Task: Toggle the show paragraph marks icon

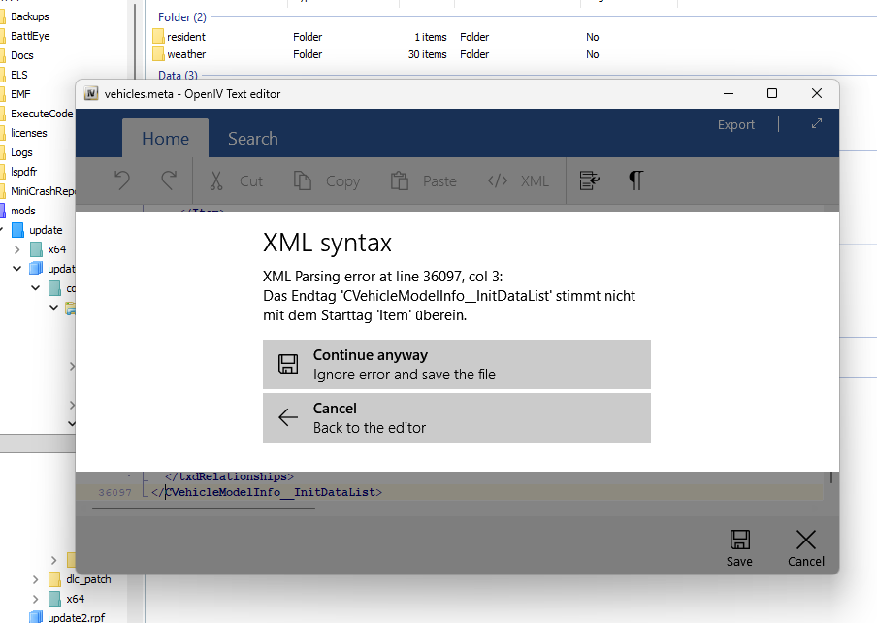Action: [x=636, y=180]
